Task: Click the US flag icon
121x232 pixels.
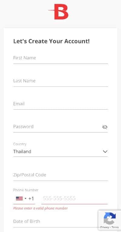Action: tap(19, 199)
